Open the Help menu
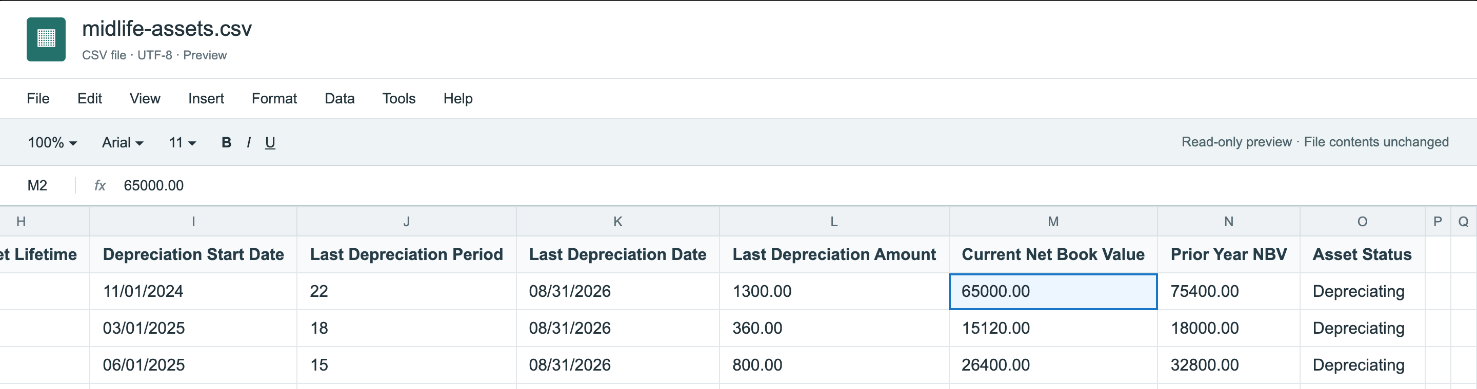 pos(457,98)
